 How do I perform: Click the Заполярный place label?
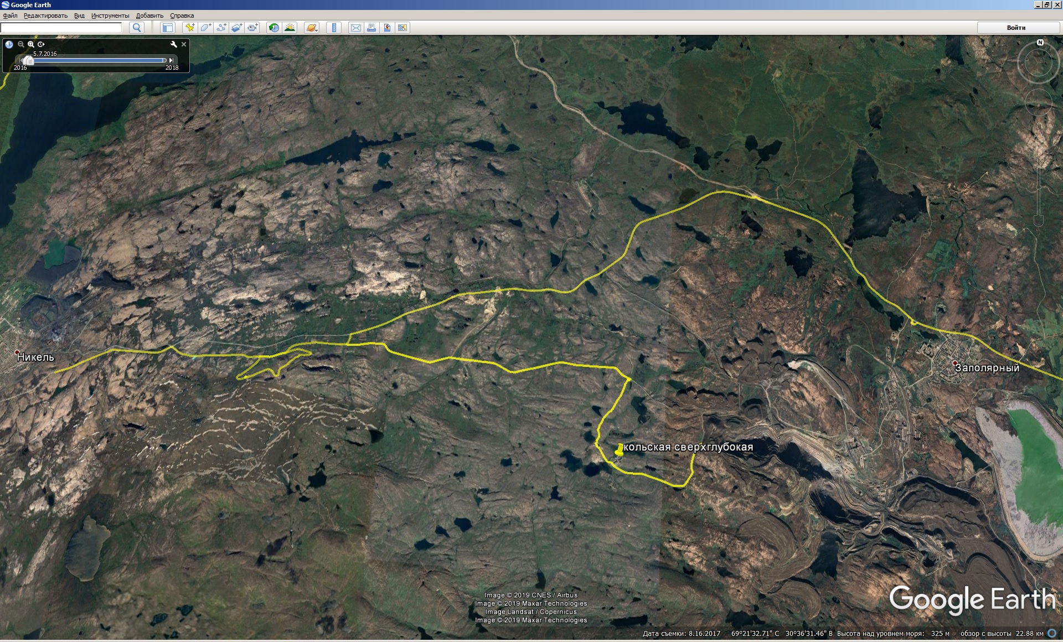[987, 368]
